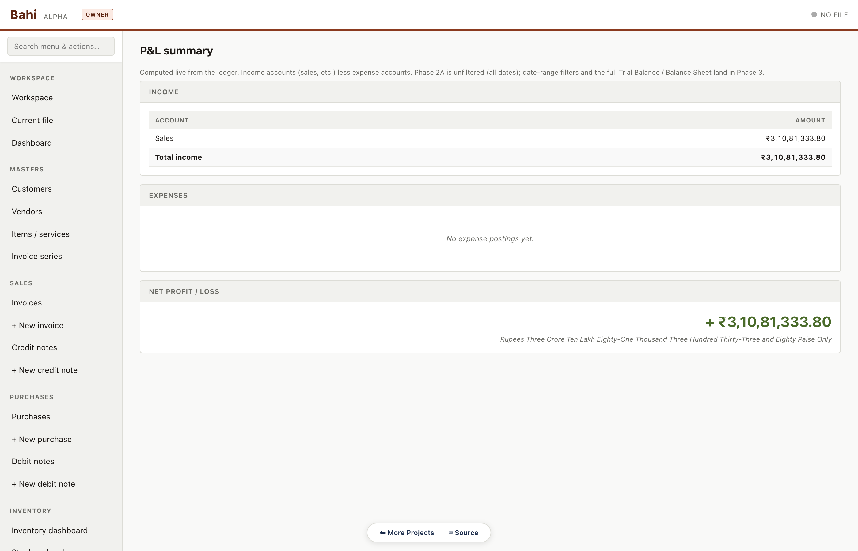Navigate to Vendors

27,212
